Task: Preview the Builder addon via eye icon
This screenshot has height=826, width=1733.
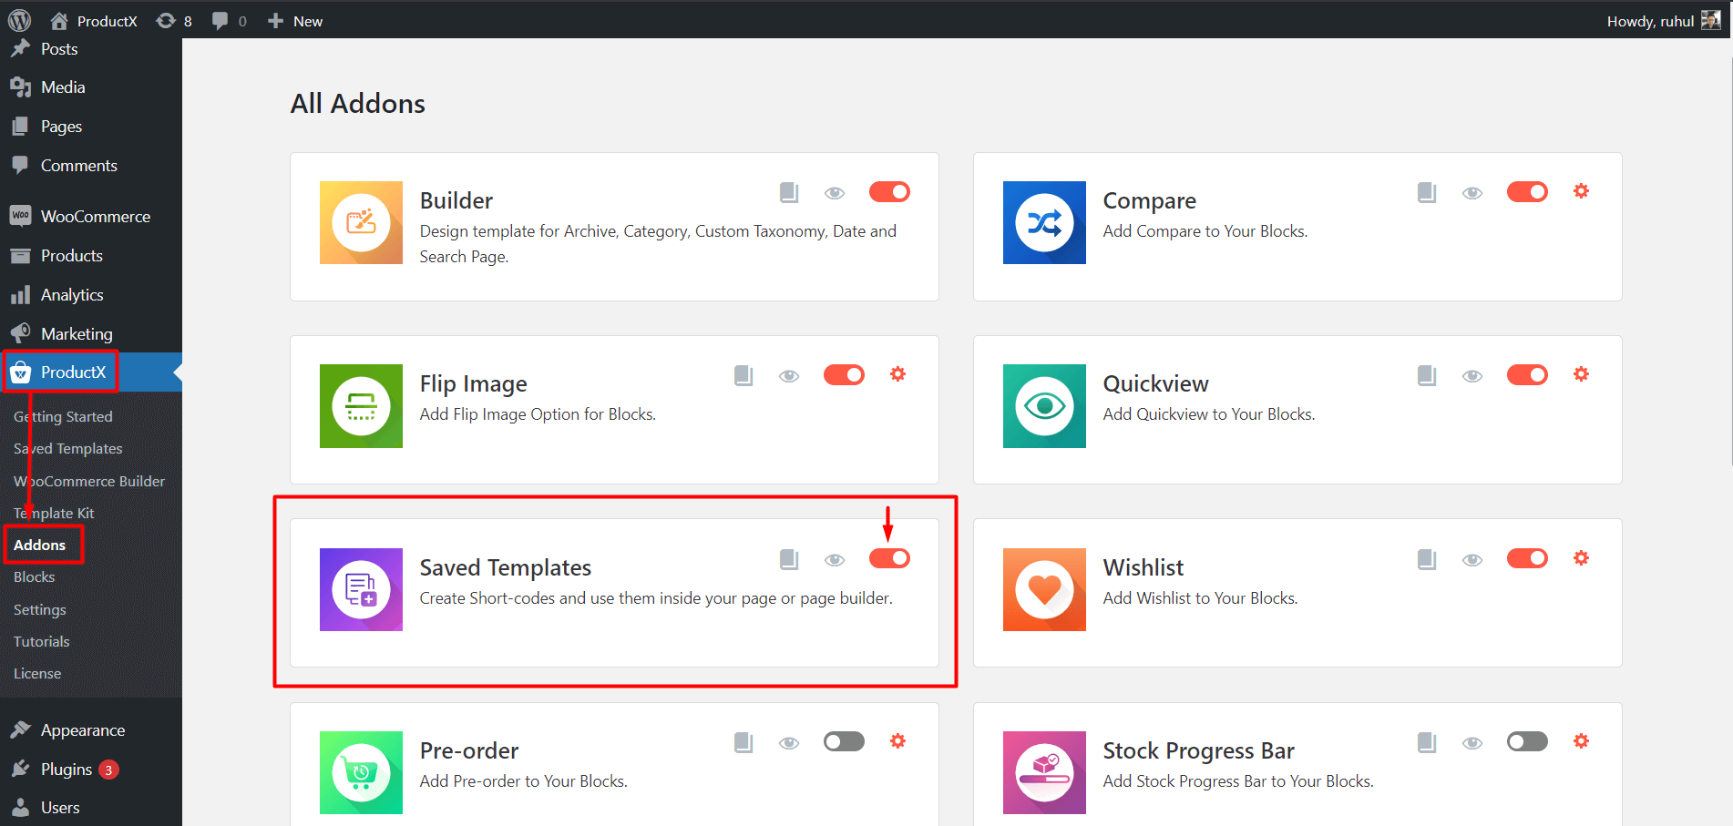Action: (x=835, y=193)
